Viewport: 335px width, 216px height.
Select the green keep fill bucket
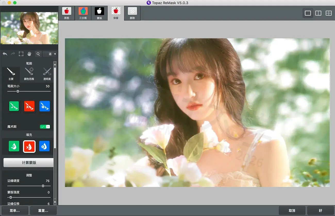[14, 146]
